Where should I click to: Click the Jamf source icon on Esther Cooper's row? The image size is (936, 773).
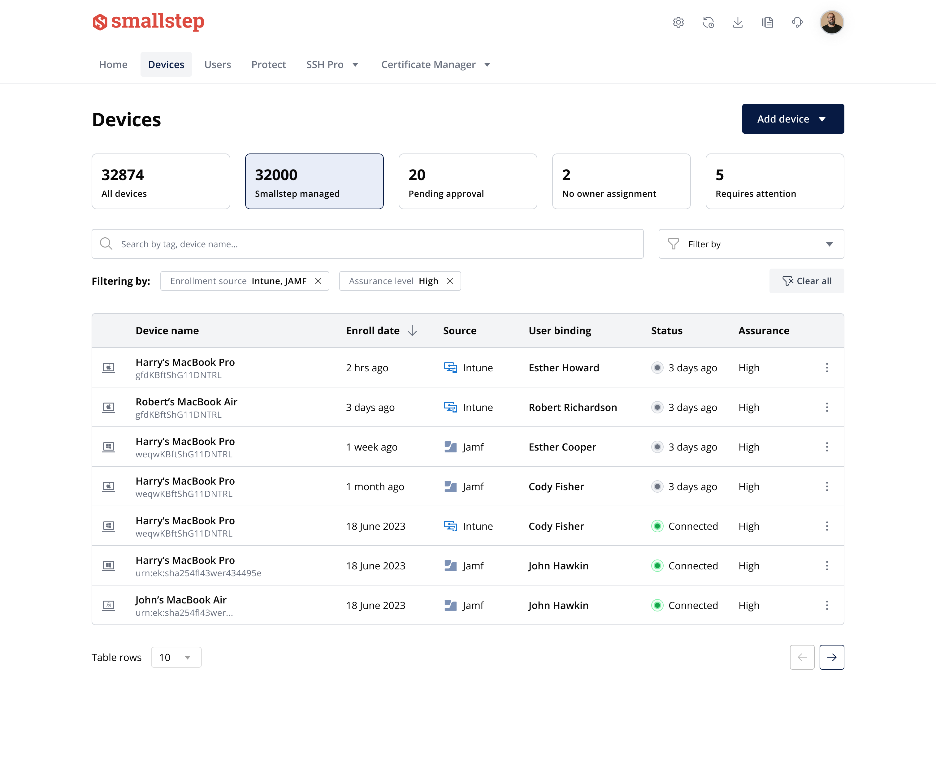tap(451, 447)
